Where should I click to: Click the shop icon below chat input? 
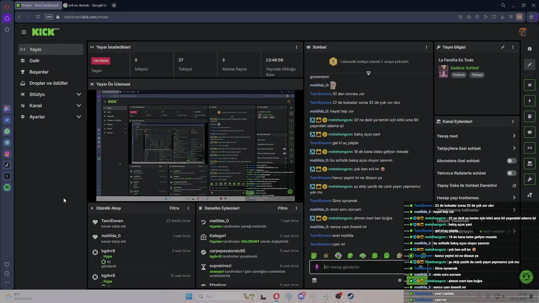[314, 280]
